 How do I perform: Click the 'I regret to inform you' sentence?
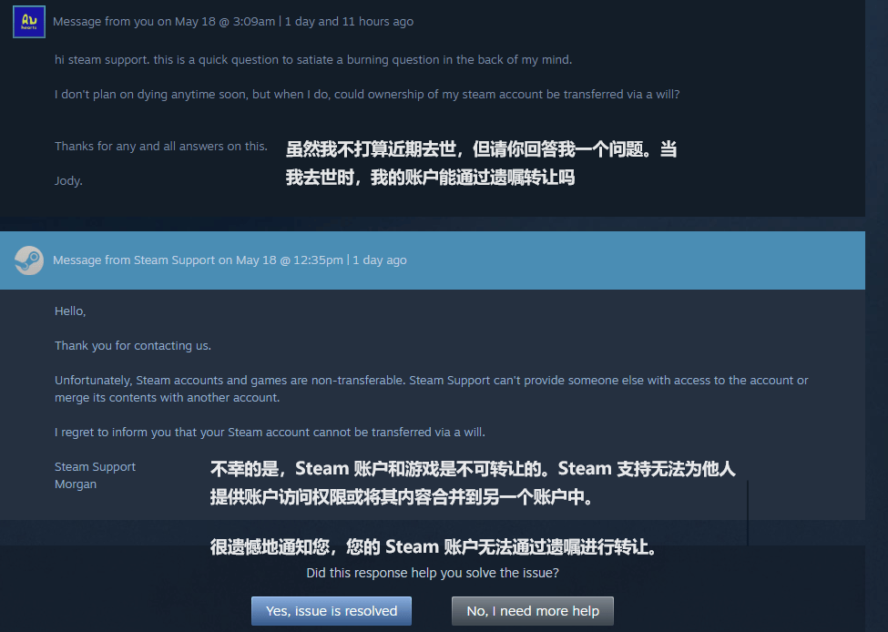[x=270, y=432]
